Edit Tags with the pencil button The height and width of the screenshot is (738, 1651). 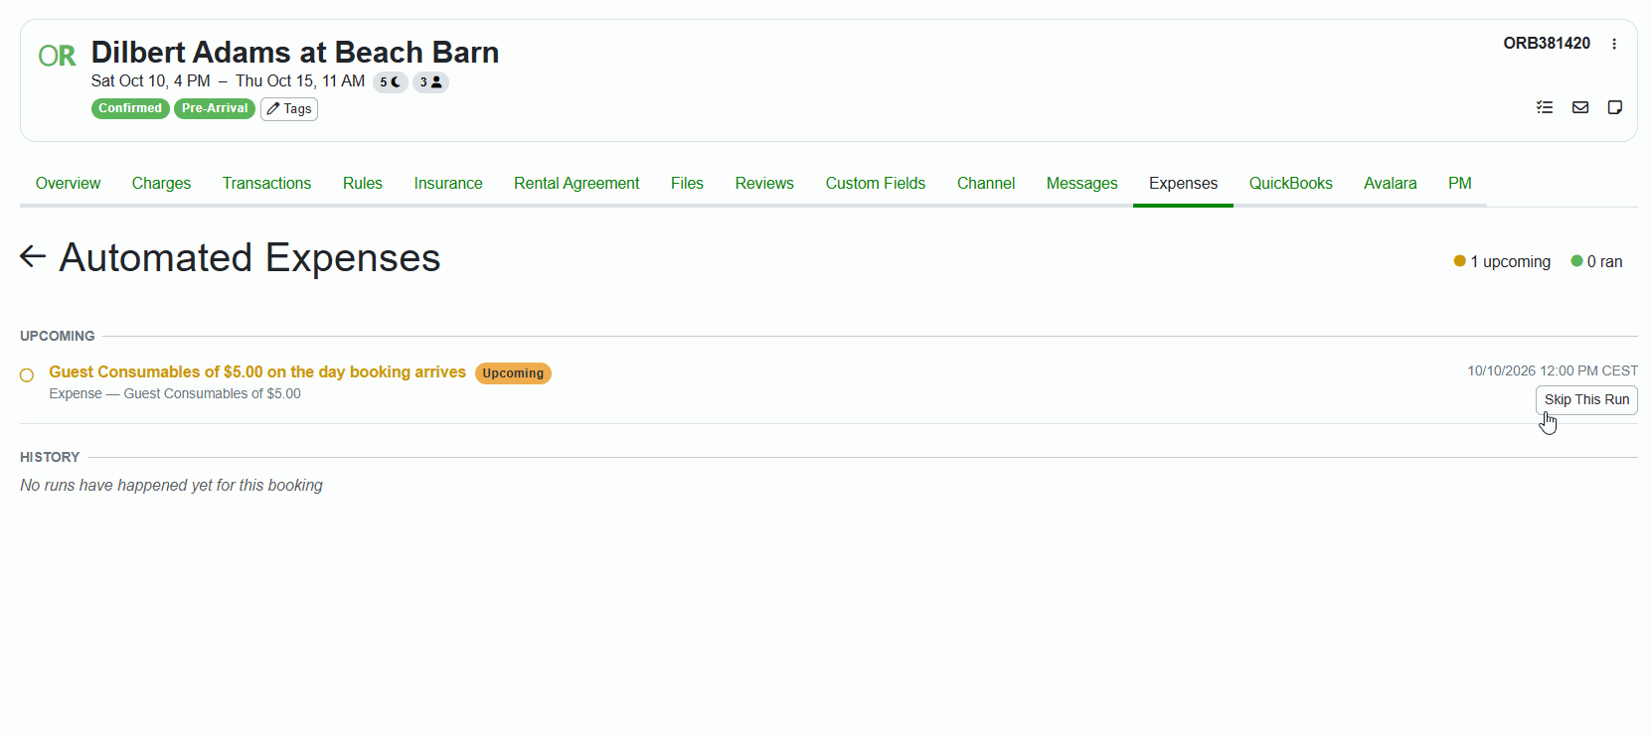click(289, 109)
